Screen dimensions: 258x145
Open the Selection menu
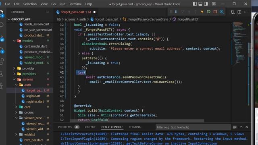click(x=30, y=4)
